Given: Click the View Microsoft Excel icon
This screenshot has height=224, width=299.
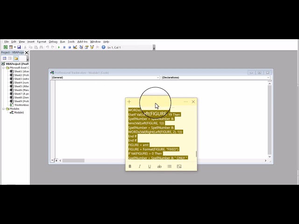Looking at the screenshot, I should pyautogui.click(x=6, y=47).
